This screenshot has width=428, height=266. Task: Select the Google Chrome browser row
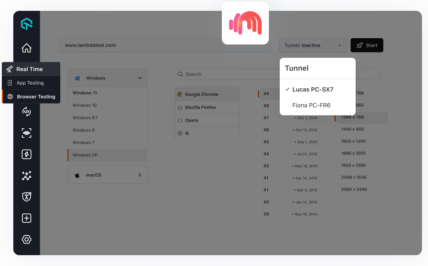[x=207, y=94]
